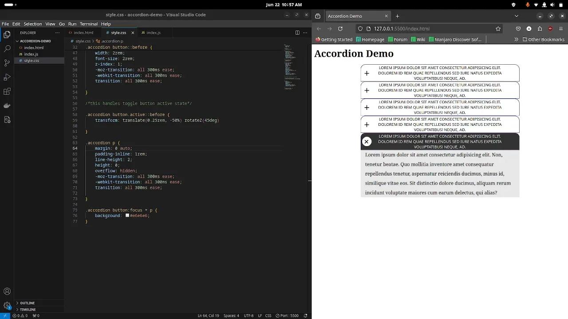Image resolution: width=568 pixels, height=319 pixels.
Task: Click the Firefox tab overview icon
Action: pos(318,16)
